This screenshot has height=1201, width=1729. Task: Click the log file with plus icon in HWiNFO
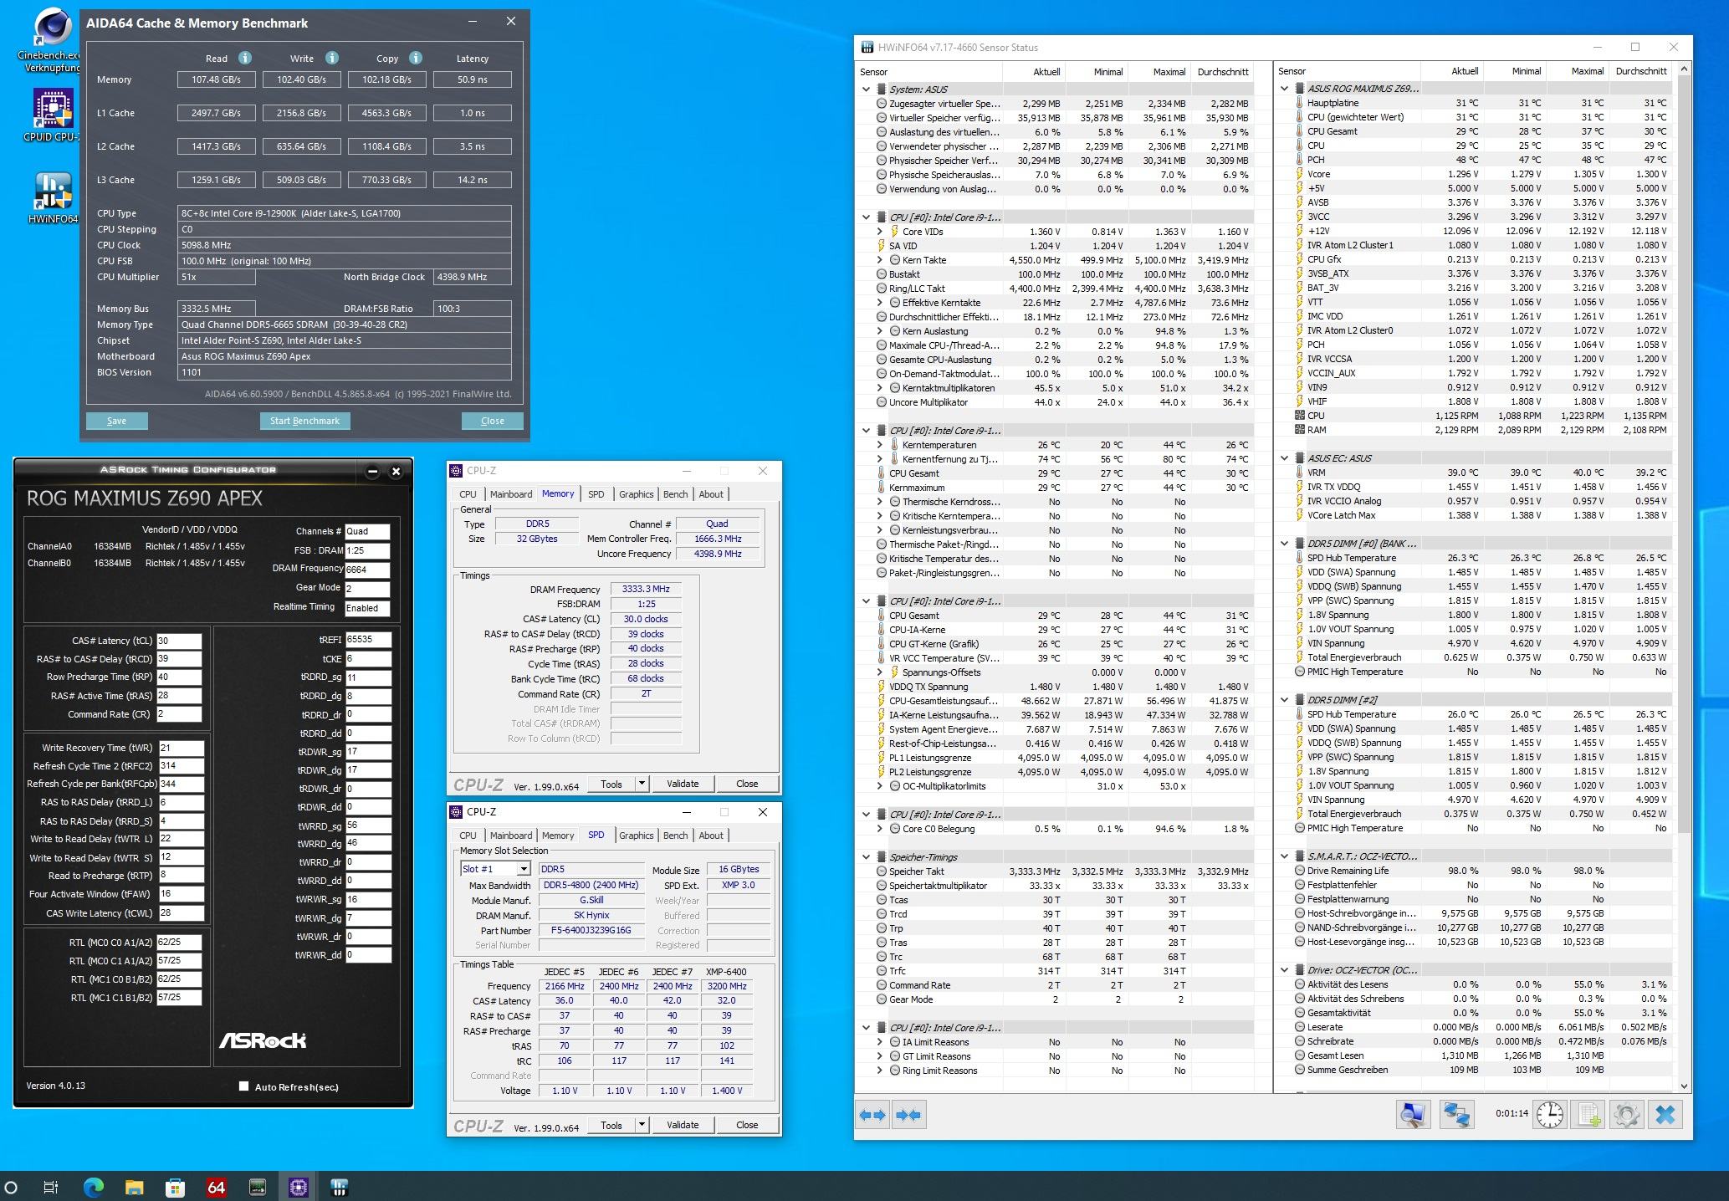click(x=1589, y=1115)
